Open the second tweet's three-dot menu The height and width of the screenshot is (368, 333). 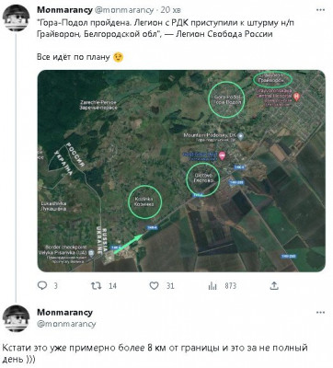tap(320, 313)
